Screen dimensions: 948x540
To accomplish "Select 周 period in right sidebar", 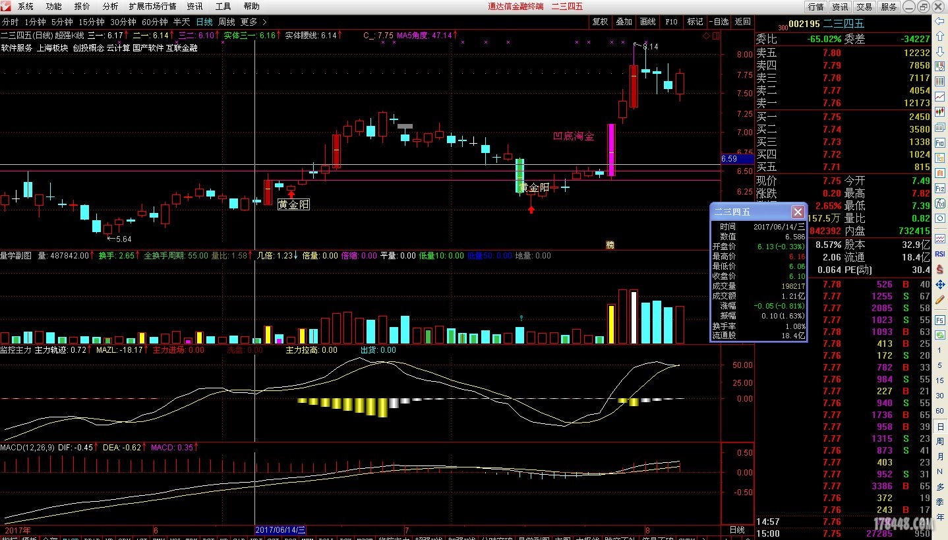I will tap(941, 442).
